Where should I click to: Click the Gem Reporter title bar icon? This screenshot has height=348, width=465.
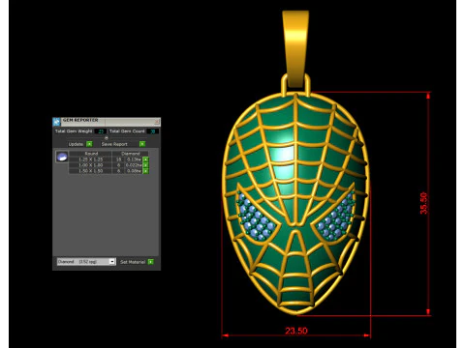point(56,122)
